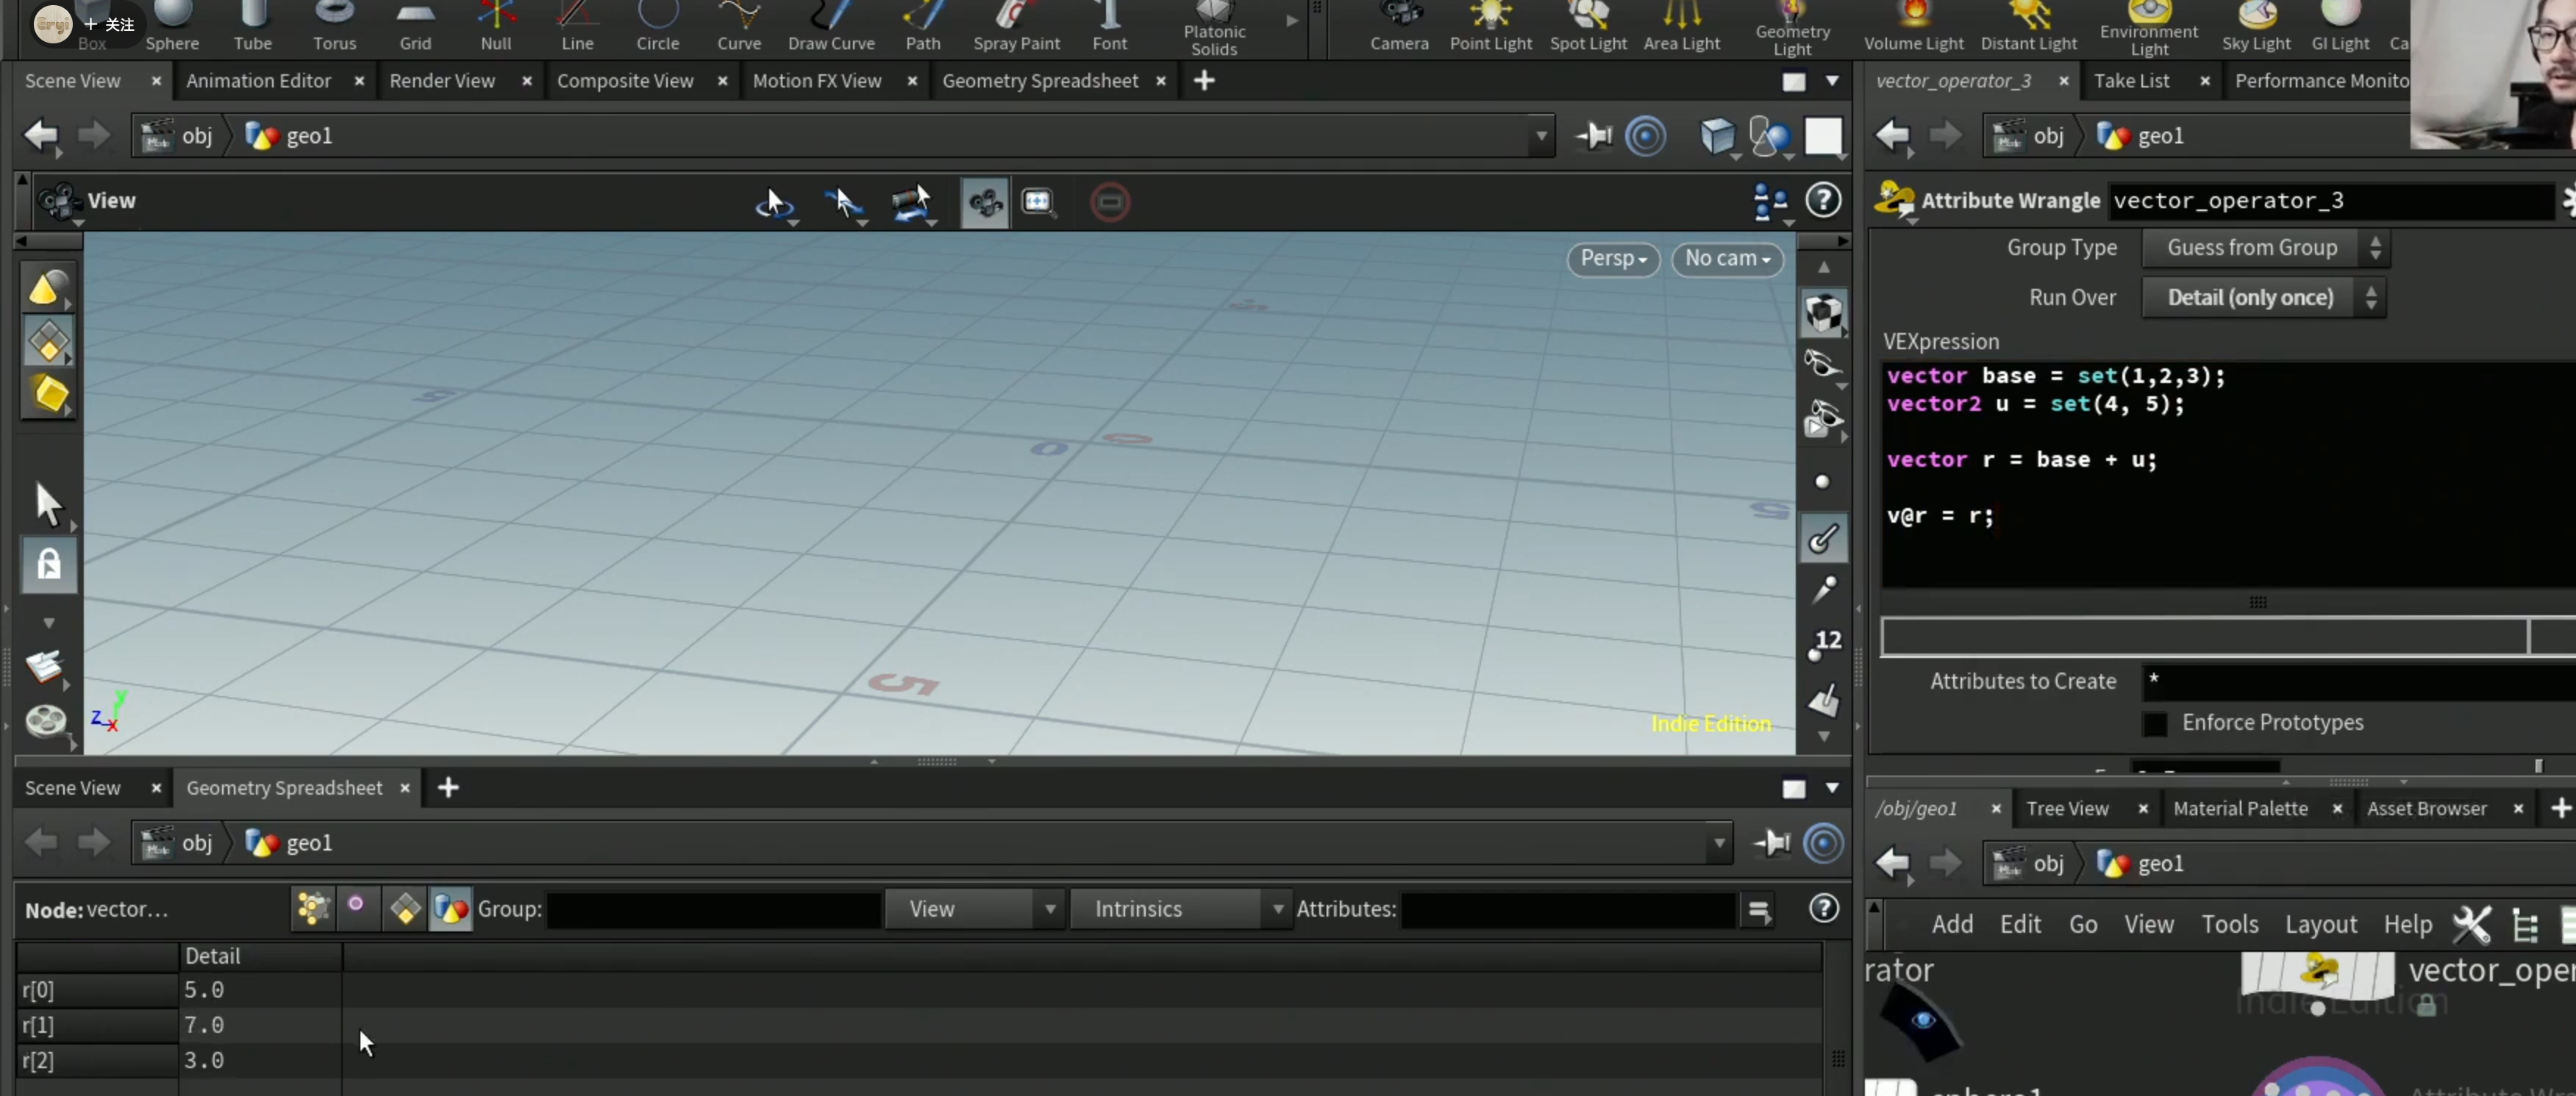Click the Group filter field in spreadsheet
This screenshot has width=2576, height=1096.
tap(713, 909)
